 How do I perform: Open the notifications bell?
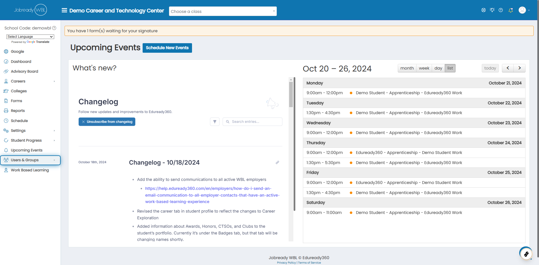[x=511, y=10]
